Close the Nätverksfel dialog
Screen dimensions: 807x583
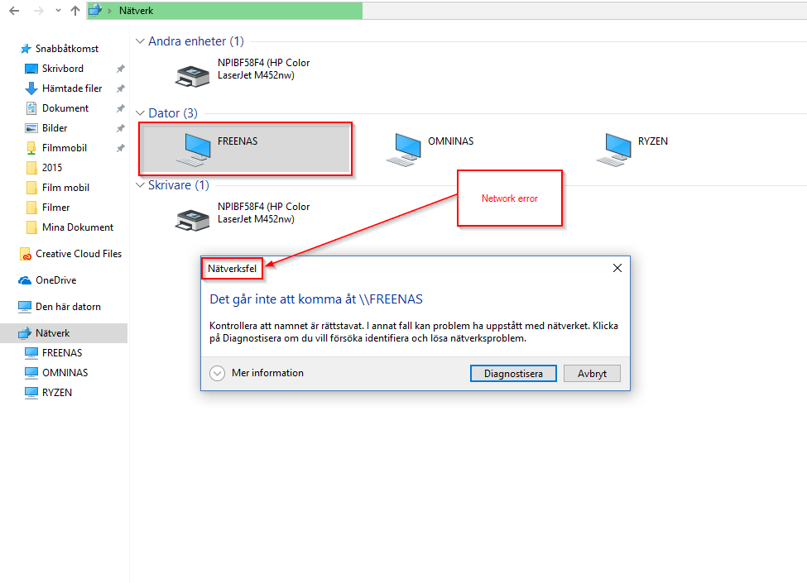(x=617, y=269)
